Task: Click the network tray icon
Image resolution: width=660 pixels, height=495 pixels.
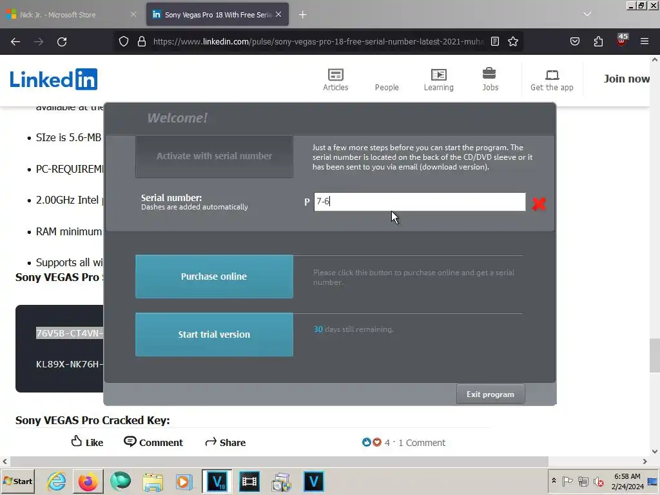Action: [x=583, y=481]
